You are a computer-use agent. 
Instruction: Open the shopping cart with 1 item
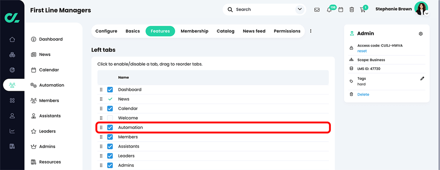click(x=363, y=10)
